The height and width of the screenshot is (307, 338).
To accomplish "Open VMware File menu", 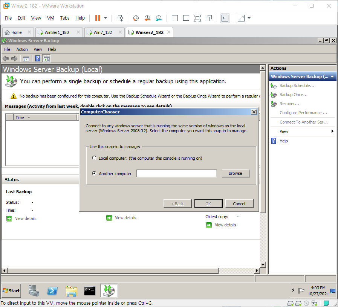I will pos(8,18).
